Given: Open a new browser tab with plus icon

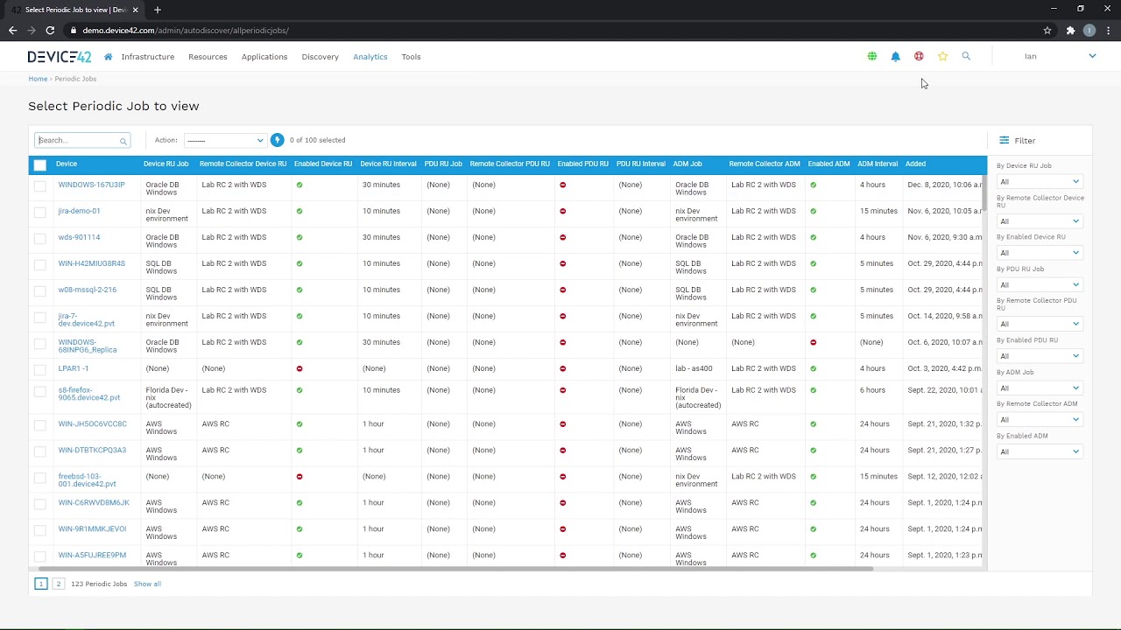Looking at the screenshot, I should pos(158,10).
